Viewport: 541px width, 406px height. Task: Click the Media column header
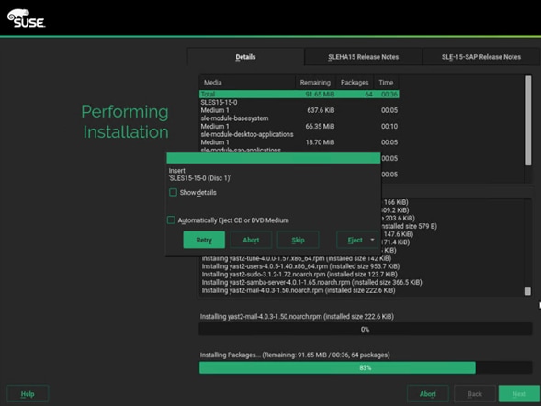pos(247,83)
